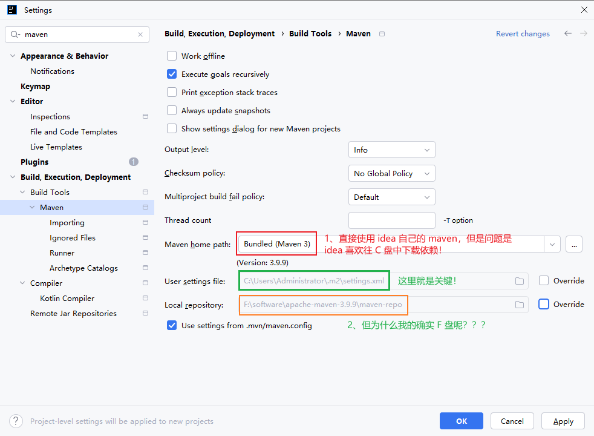Click project-level icon on Compiler row

[x=145, y=283]
